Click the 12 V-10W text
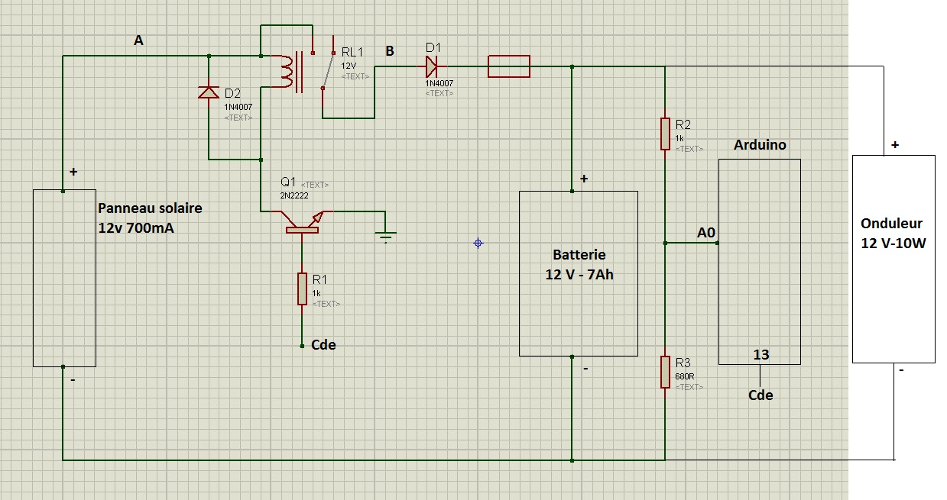 coord(893,244)
